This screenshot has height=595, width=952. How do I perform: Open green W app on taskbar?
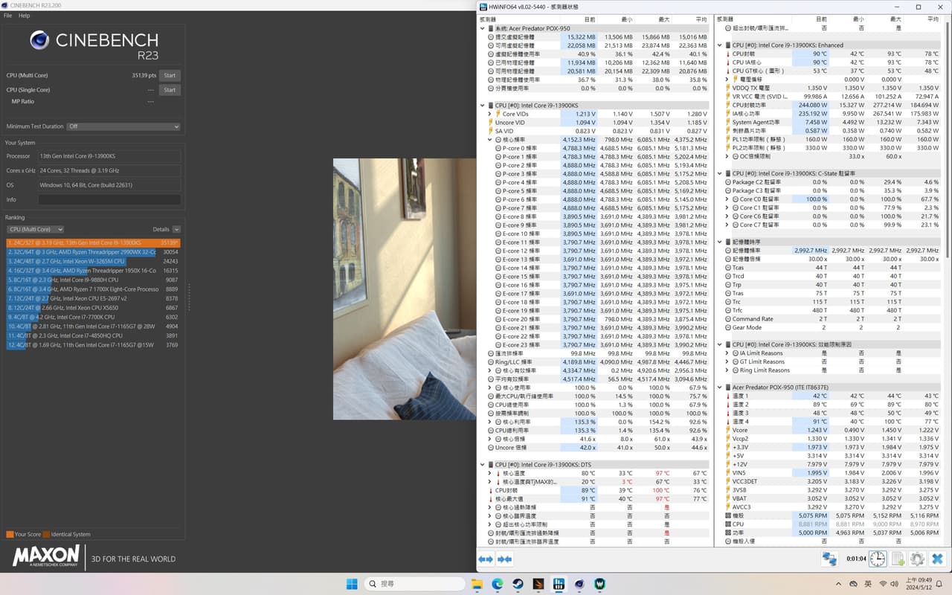click(599, 584)
